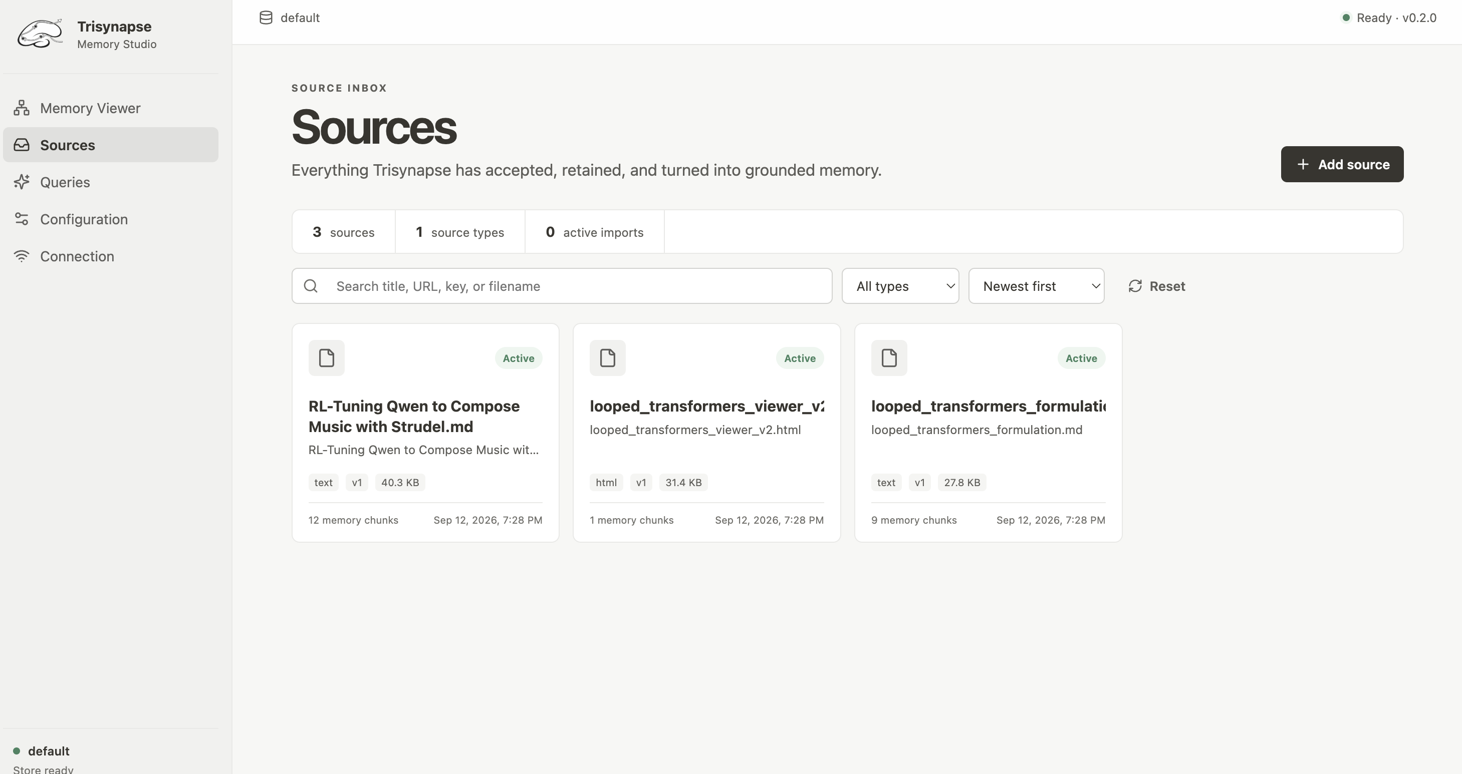Screen dimensions: 1462x774
Task: Click the 9 memory chunks text
Action: click(x=914, y=520)
